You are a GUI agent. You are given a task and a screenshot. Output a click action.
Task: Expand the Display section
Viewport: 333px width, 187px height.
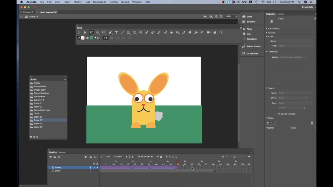(266, 32)
